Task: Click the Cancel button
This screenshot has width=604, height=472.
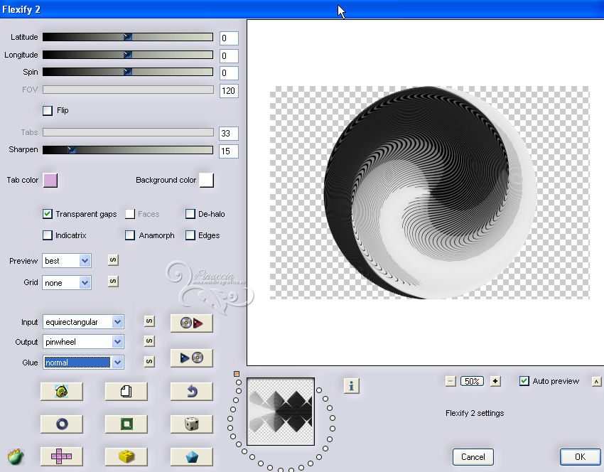Action: click(473, 457)
